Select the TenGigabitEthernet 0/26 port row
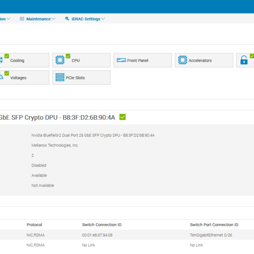Image resolution: width=254 pixels, height=254 pixels. point(127,235)
